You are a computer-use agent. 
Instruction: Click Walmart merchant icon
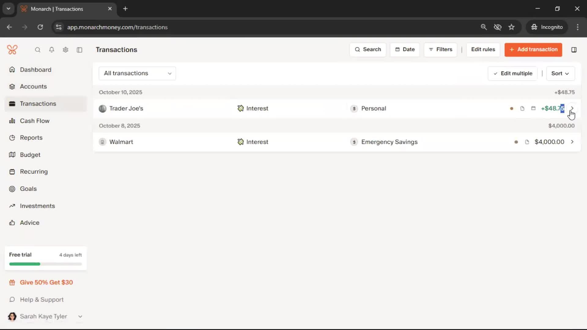pyautogui.click(x=102, y=142)
